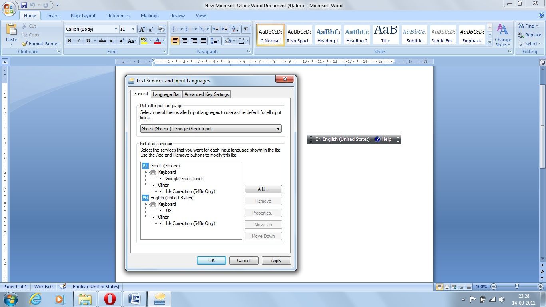Screen dimensions: 546x307
Task: Switch to the Insert ribbon tab
Action: pos(53,16)
